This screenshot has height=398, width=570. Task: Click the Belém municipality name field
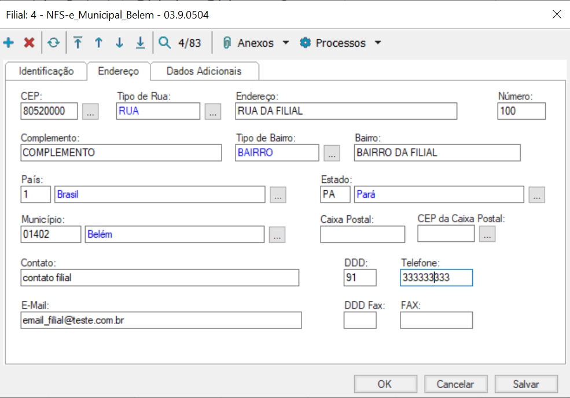[175, 234]
